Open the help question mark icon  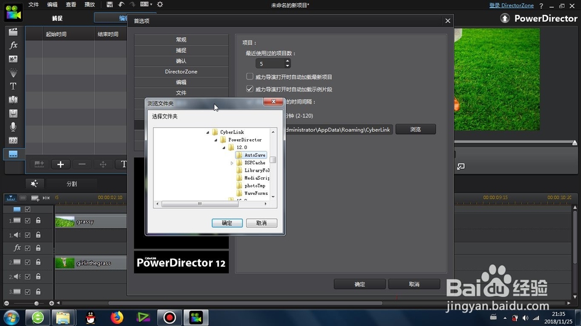pyautogui.click(x=541, y=6)
